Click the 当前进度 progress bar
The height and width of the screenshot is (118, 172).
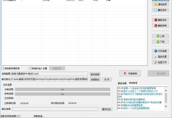coord(62,89)
